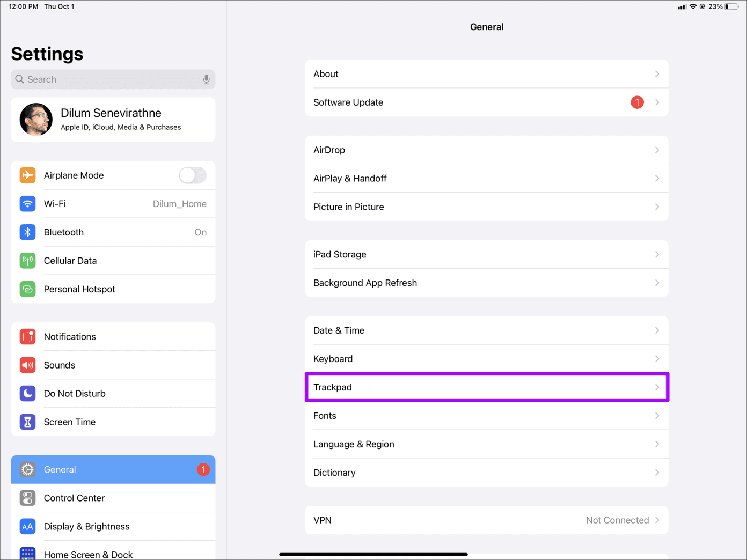Tap the Dilum_Home Wi-Fi network value
747x560 pixels.
[180, 204]
